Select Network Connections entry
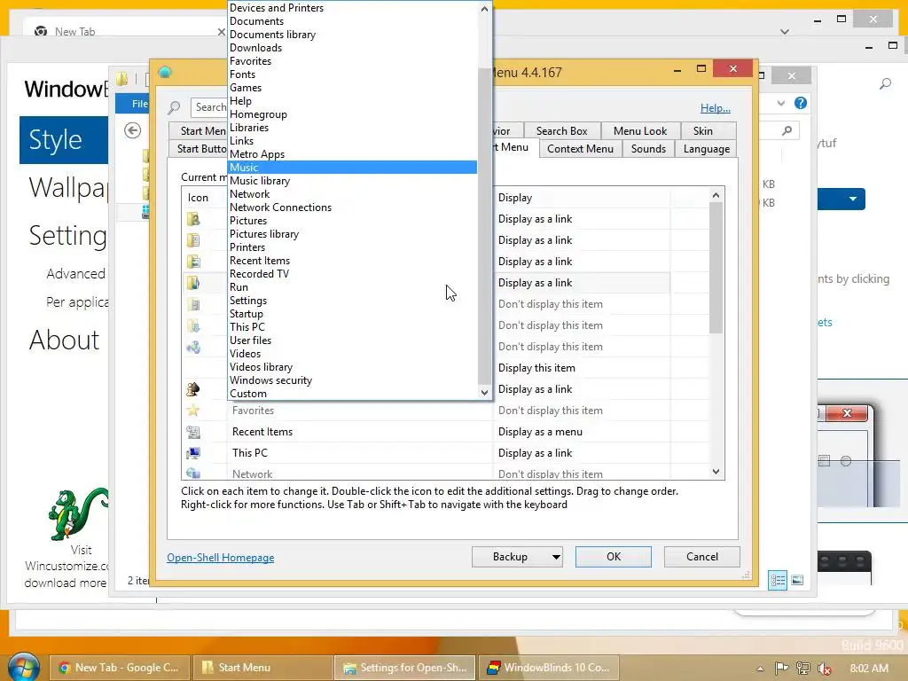This screenshot has width=908, height=681. tap(353, 207)
